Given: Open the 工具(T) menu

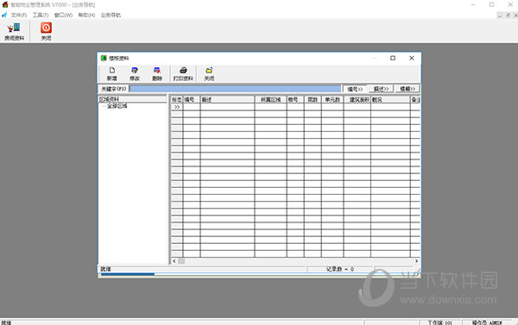Looking at the screenshot, I should click(x=41, y=16).
